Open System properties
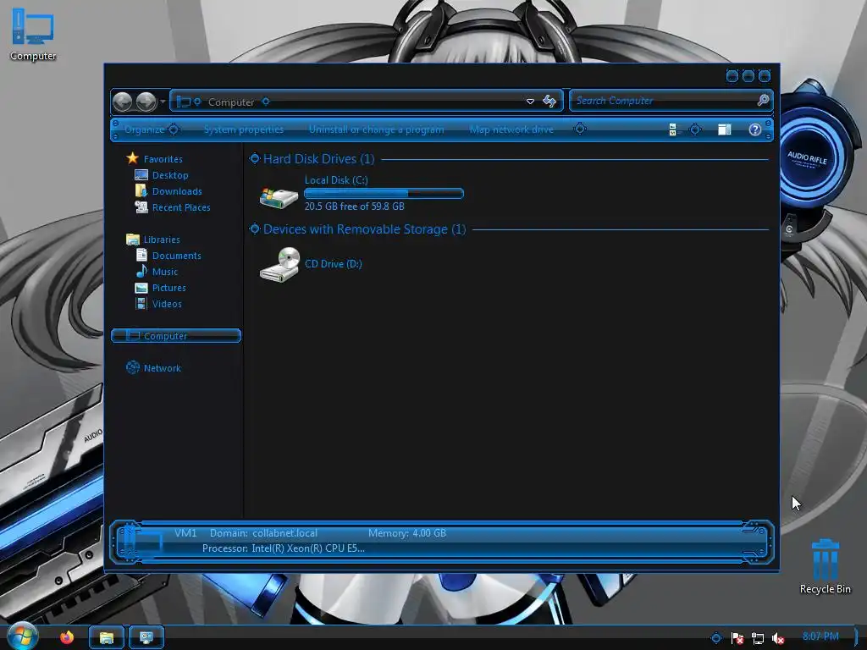This screenshot has height=650, width=867. point(244,129)
